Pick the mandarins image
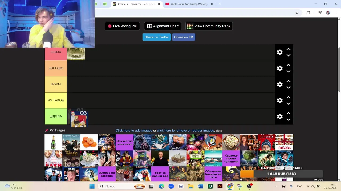 [x=89, y=142]
